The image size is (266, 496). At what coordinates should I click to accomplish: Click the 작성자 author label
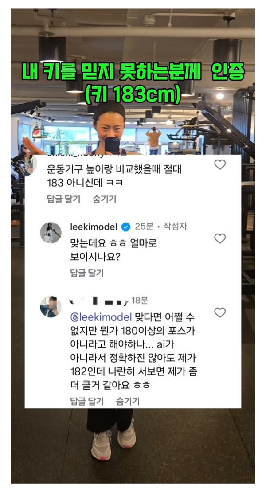point(175,227)
